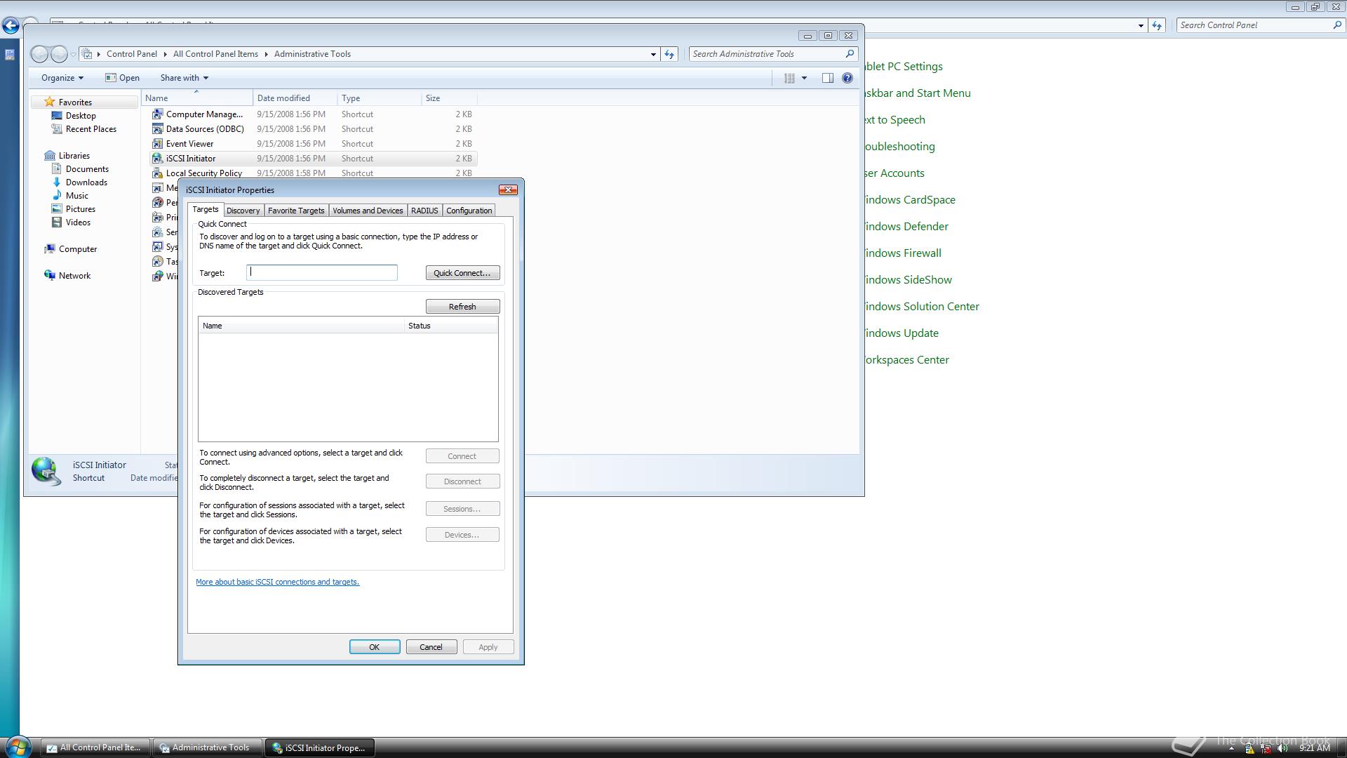This screenshot has width=1347, height=758.
Task: Open Windows Solution Center link
Action: click(x=922, y=307)
